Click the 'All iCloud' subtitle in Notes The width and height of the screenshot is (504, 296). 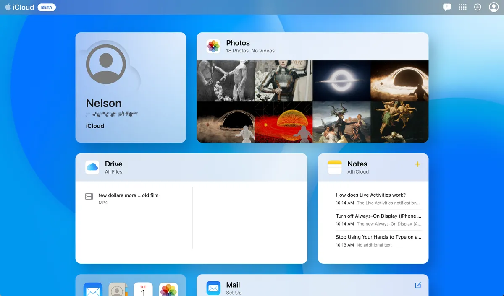pos(358,172)
